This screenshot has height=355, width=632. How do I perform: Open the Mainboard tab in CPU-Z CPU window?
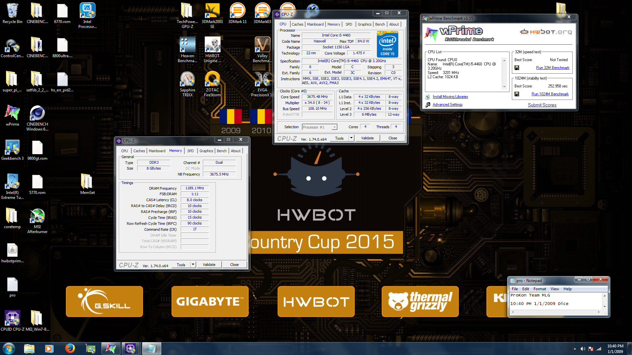point(315,24)
